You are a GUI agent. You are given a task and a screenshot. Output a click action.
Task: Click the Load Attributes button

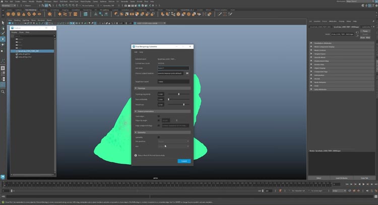tap(343, 178)
